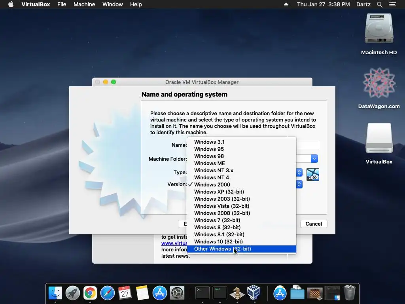Restore minimized chessboard window from Dock
The image size is (405, 304).
(314, 293)
